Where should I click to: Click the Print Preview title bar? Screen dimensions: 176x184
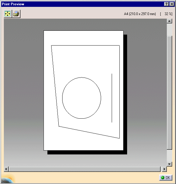[x=82, y=4]
